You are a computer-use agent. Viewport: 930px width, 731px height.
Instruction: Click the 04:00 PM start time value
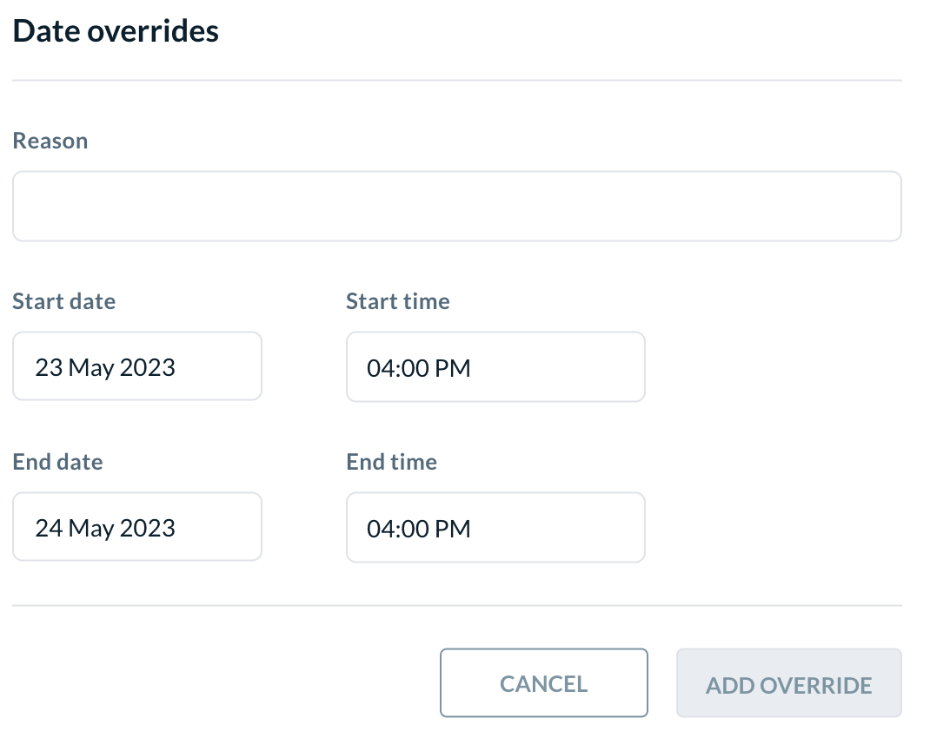(419, 368)
